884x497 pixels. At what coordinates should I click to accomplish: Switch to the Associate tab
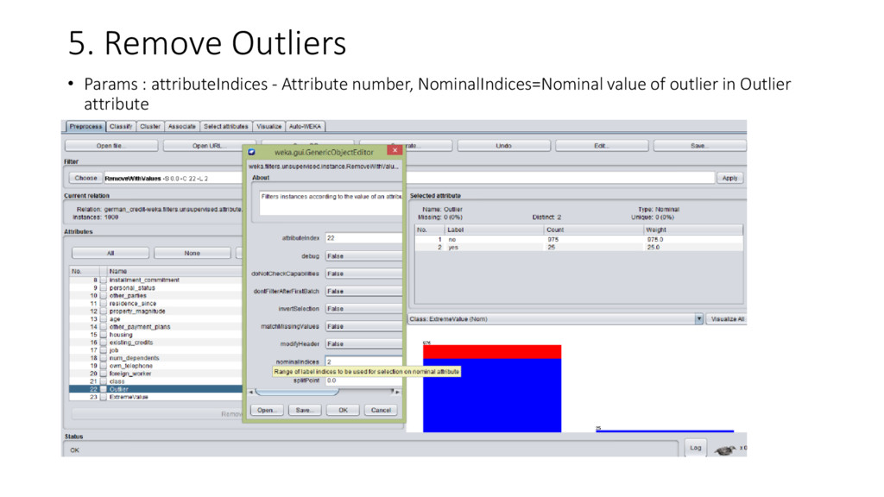click(181, 127)
